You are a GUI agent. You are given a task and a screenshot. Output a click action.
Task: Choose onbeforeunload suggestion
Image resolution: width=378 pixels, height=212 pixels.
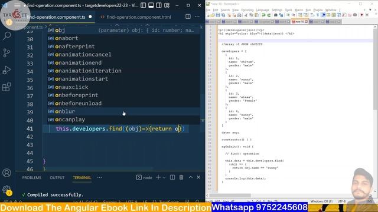coord(123,104)
